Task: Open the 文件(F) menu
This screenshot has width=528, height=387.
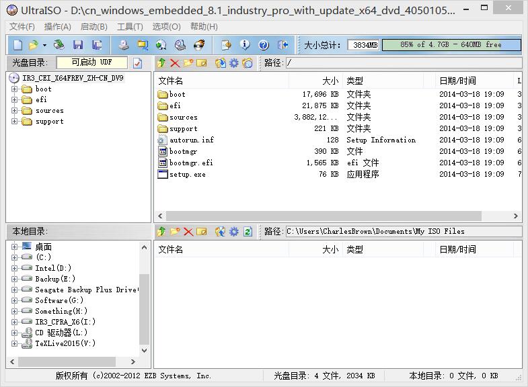Action: pos(22,27)
